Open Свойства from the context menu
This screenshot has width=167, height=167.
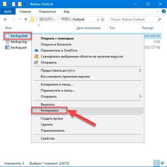[x=88, y=138]
